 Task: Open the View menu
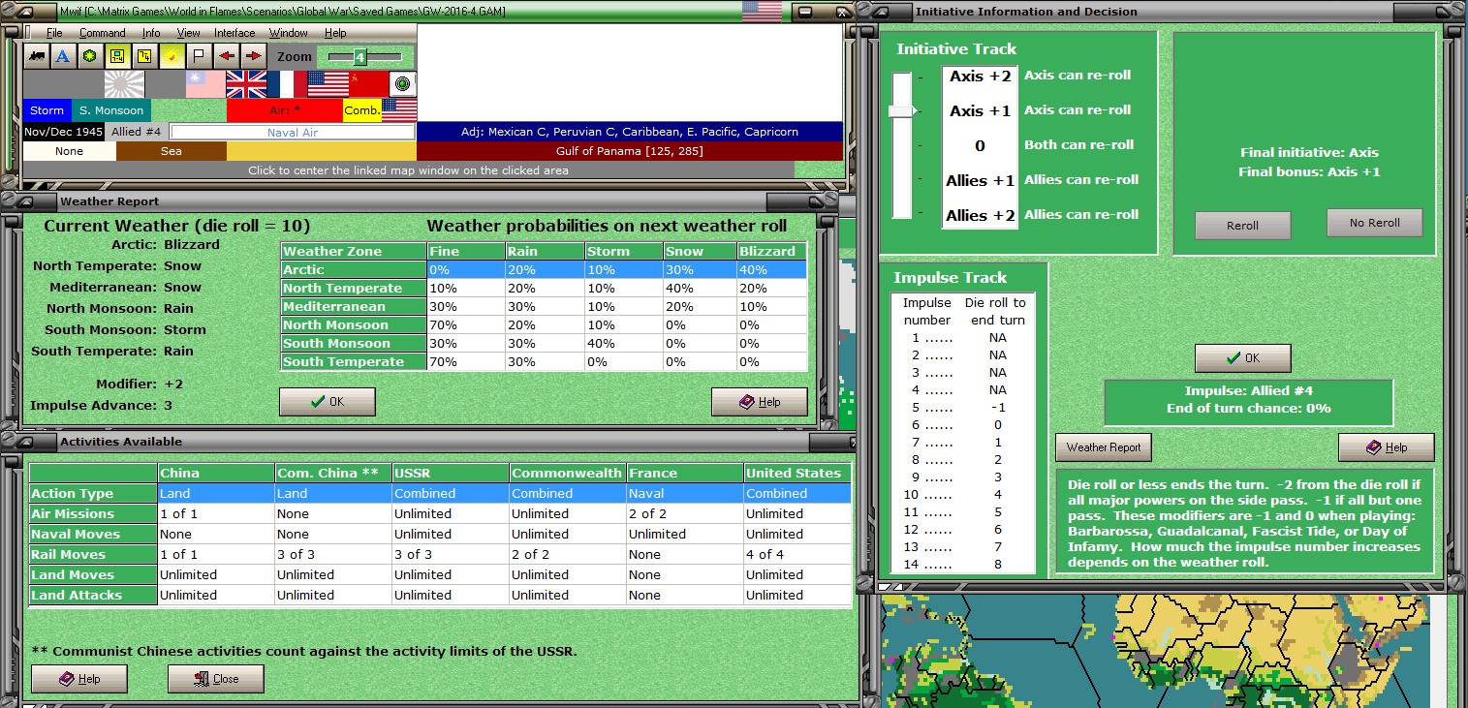pyautogui.click(x=188, y=33)
